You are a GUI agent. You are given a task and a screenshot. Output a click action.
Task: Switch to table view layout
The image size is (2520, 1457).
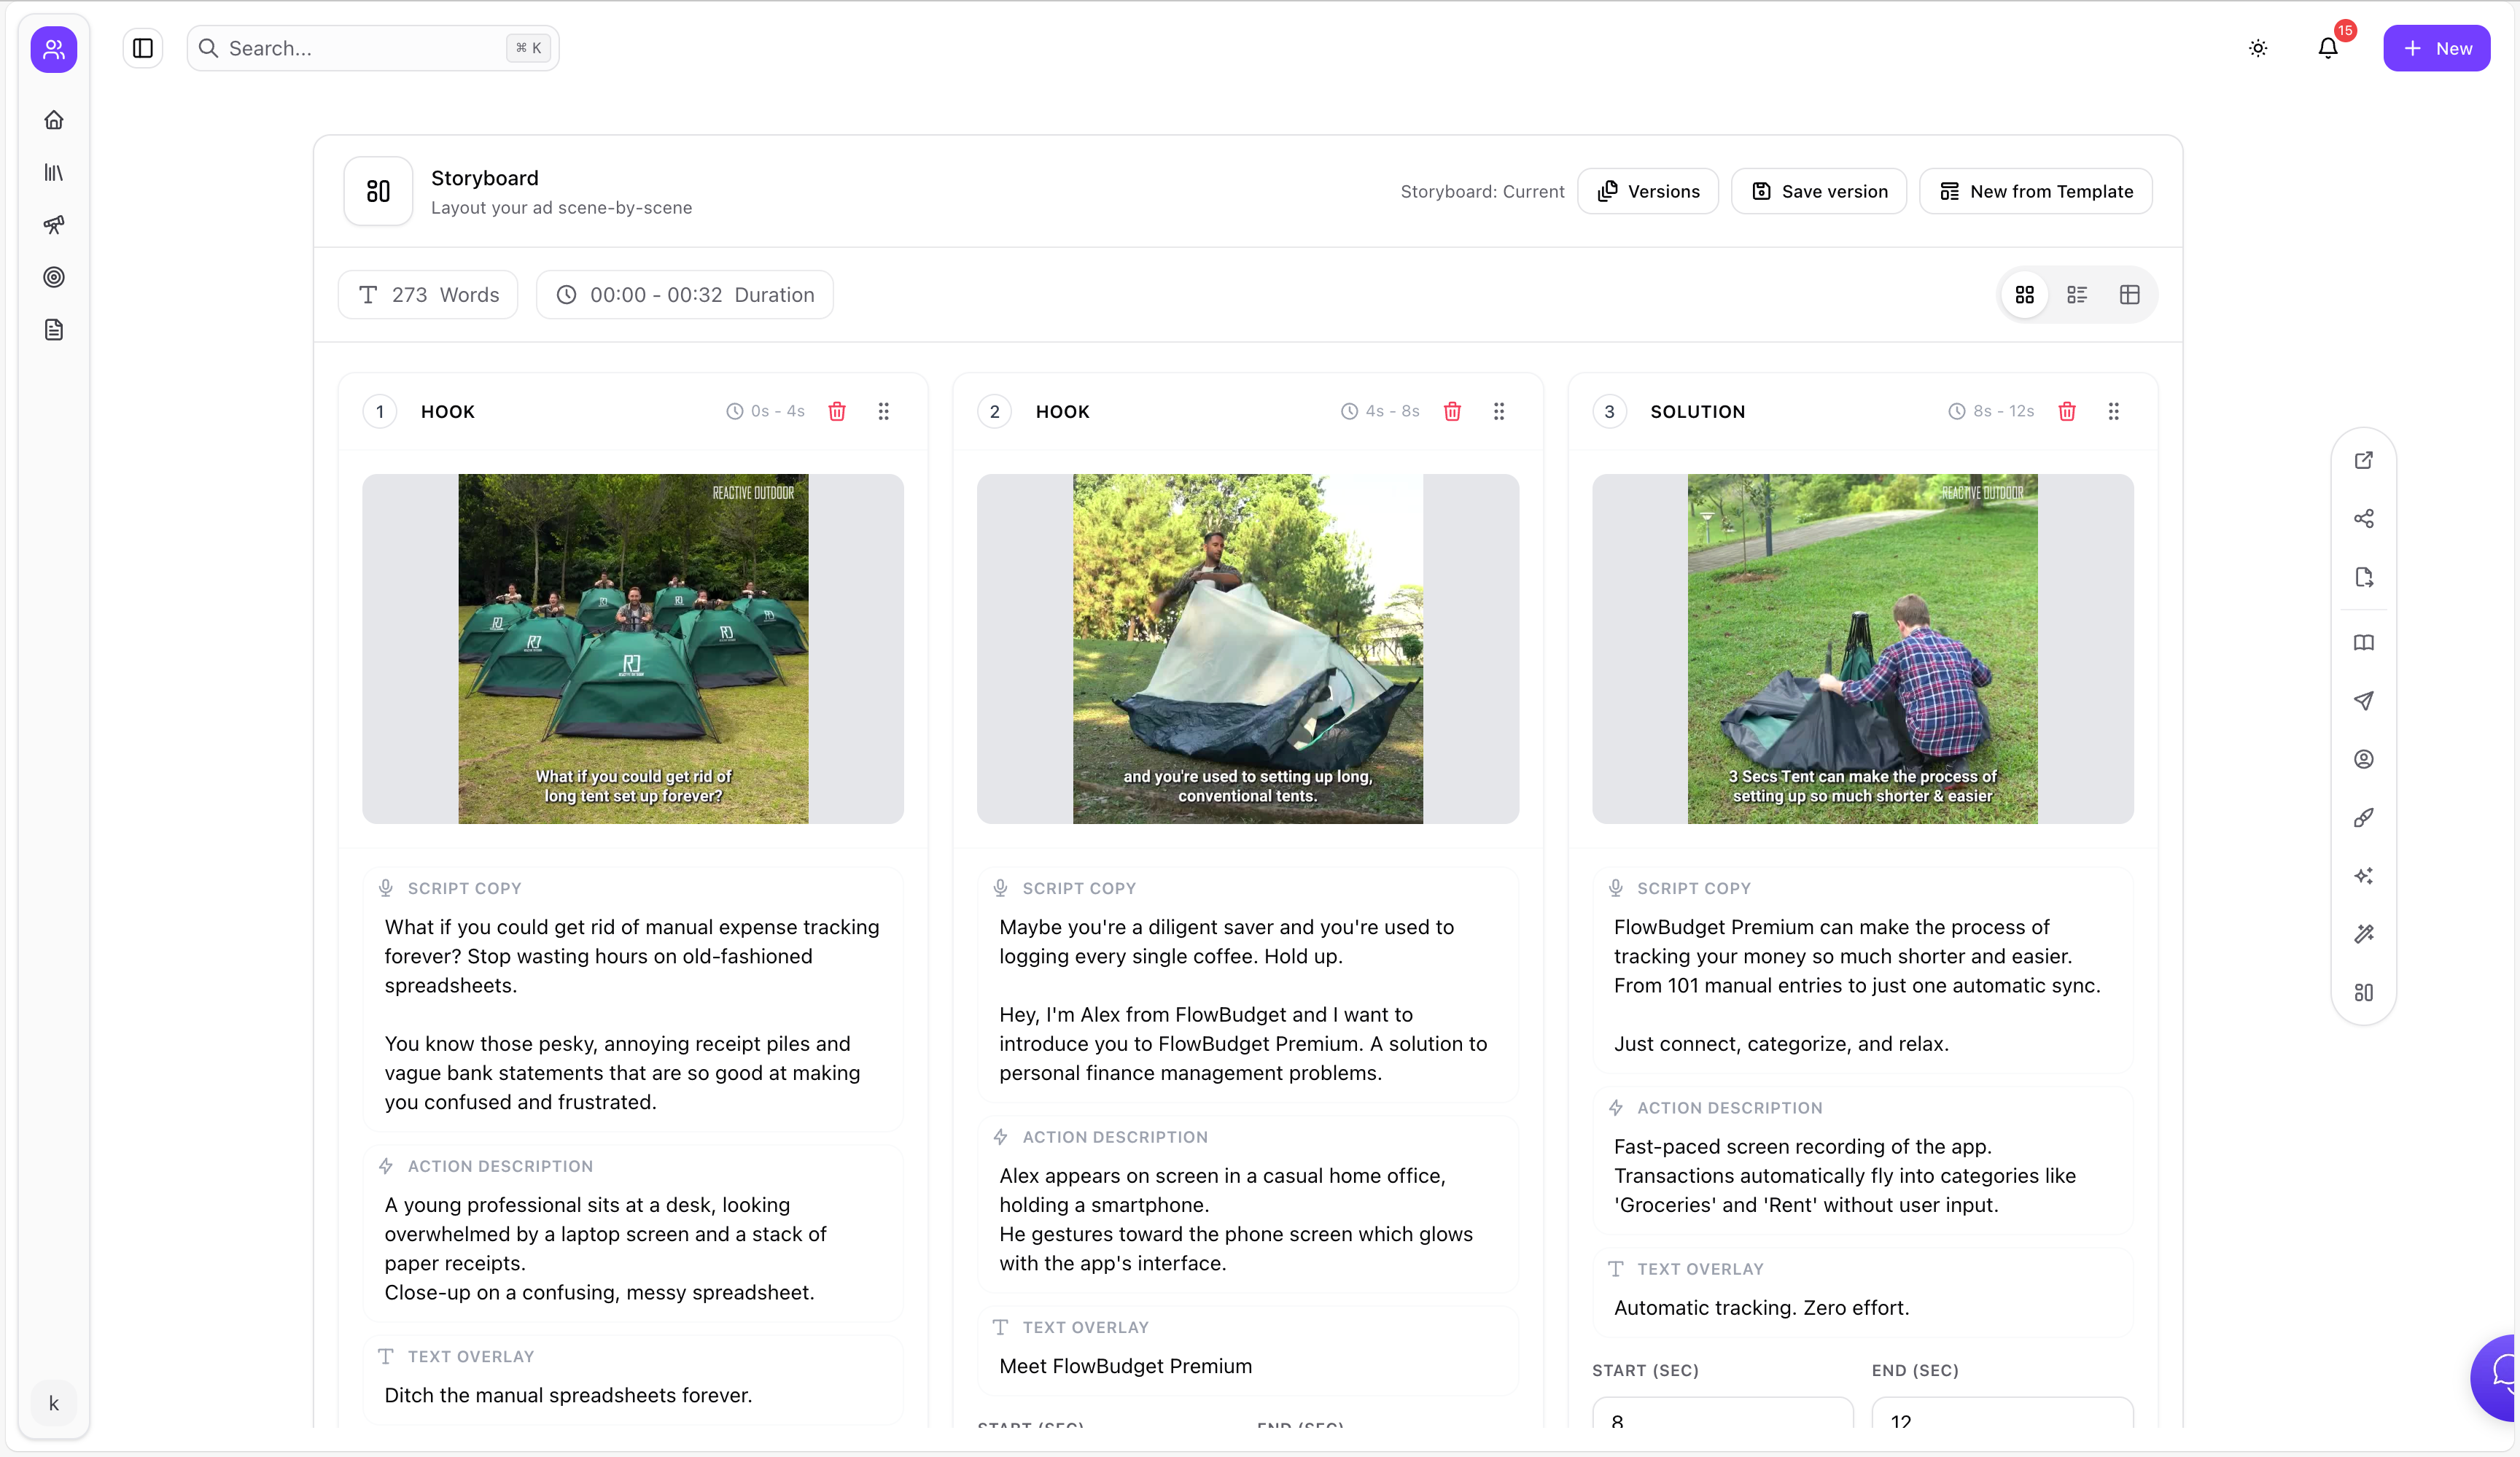2129,295
